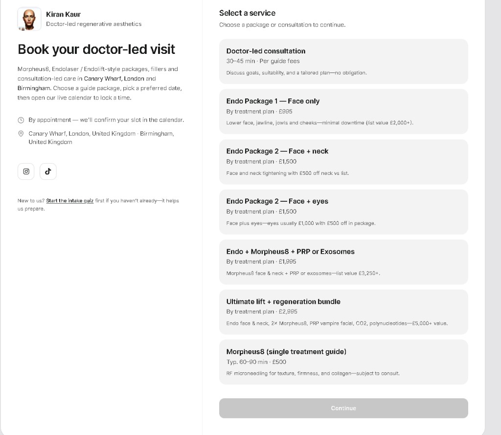Open the Instagram profile icon
Viewport: 501px width, 435px height.
(x=26, y=171)
